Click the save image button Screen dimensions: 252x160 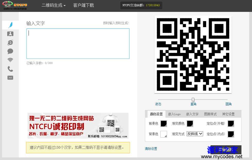pos(226,150)
